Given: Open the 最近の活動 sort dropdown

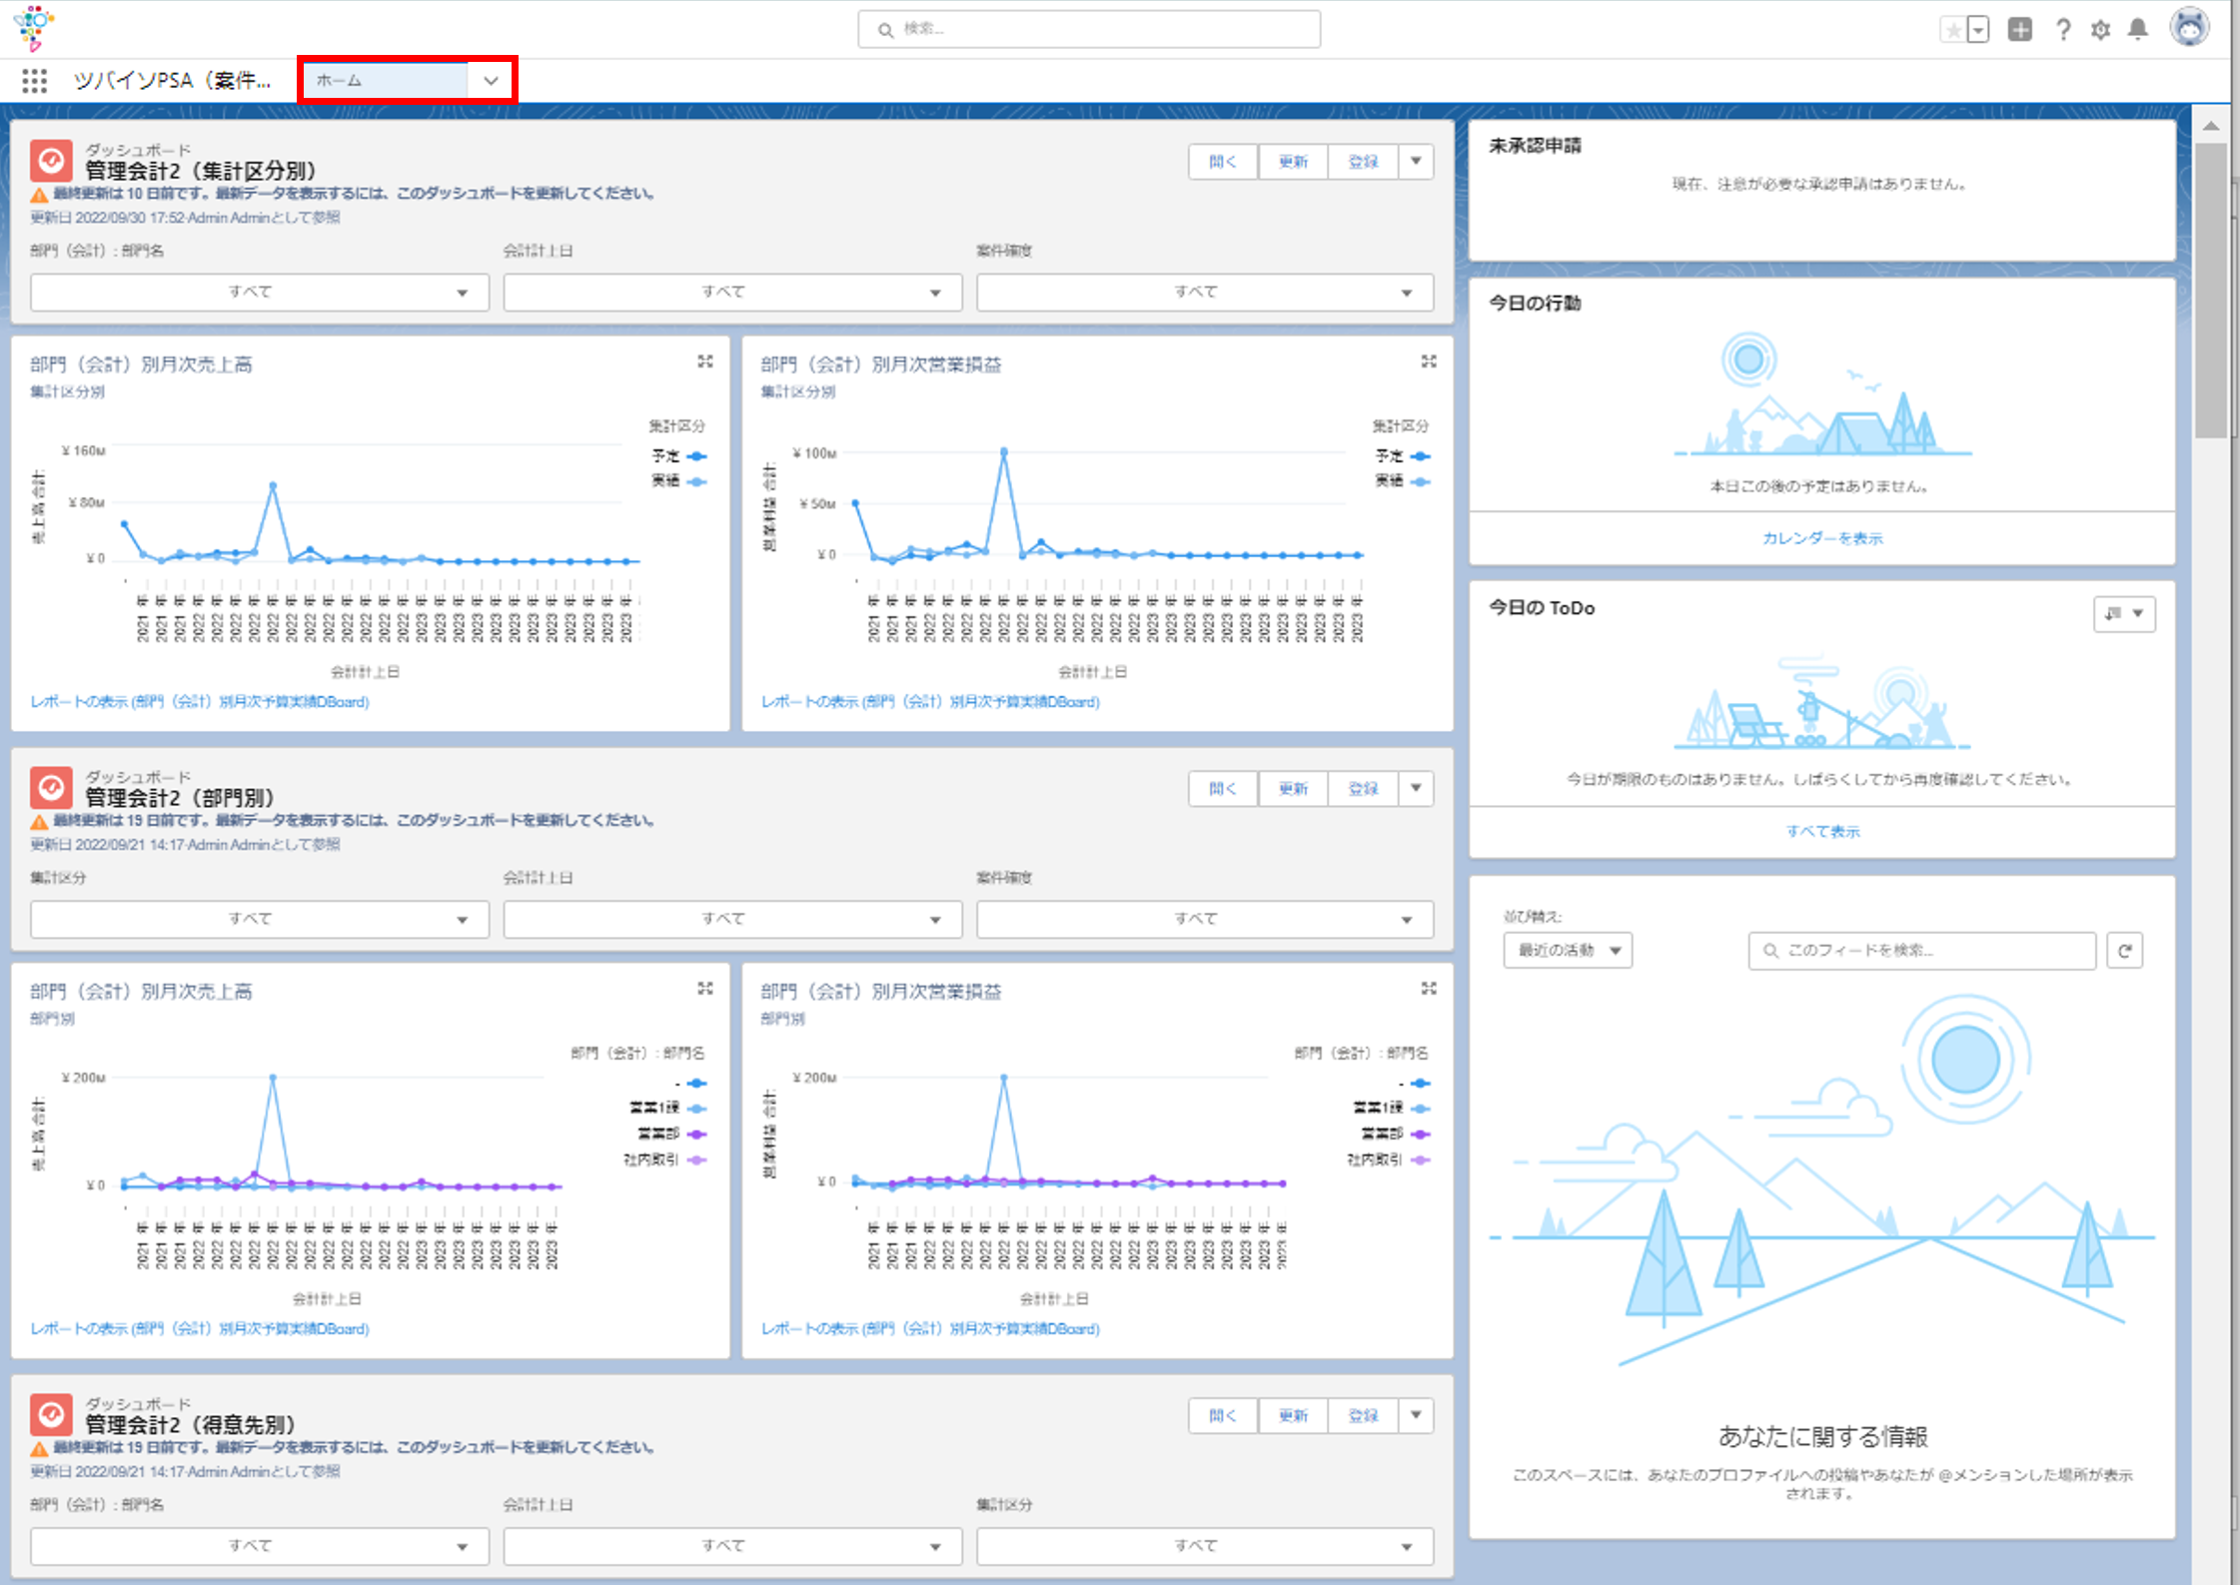Looking at the screenshot, I should tap(1568, 951).
